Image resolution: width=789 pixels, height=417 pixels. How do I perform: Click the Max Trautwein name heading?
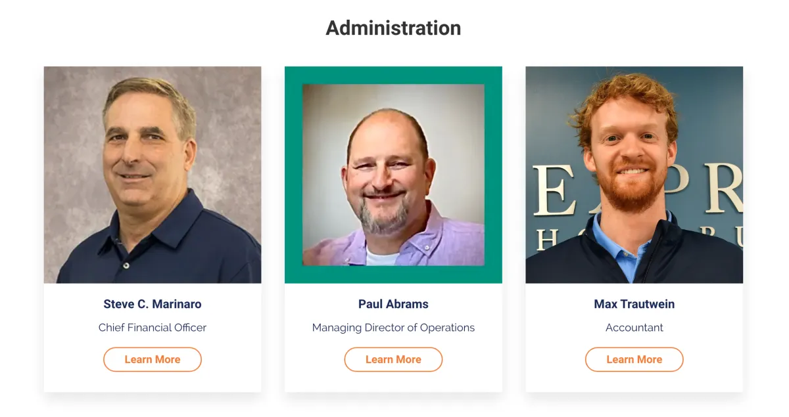[634, 304]
